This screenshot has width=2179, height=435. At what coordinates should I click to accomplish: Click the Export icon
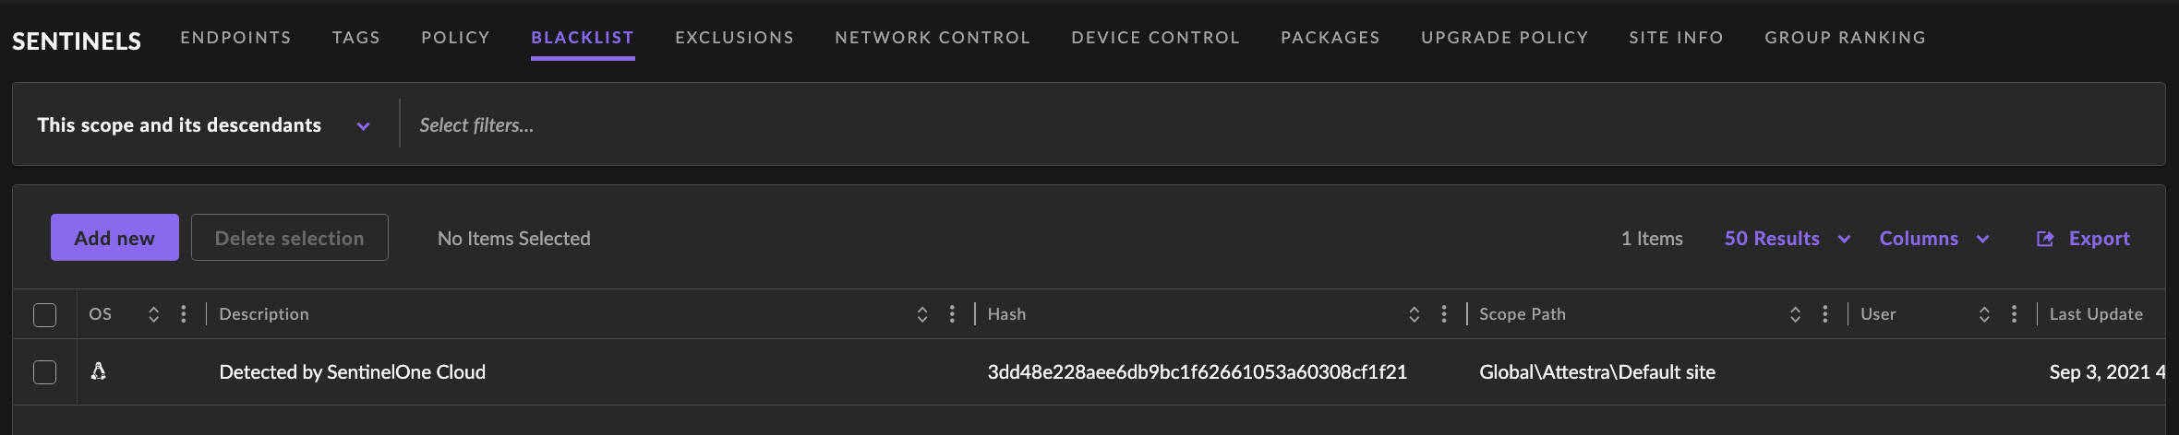tap(2045, 239)
